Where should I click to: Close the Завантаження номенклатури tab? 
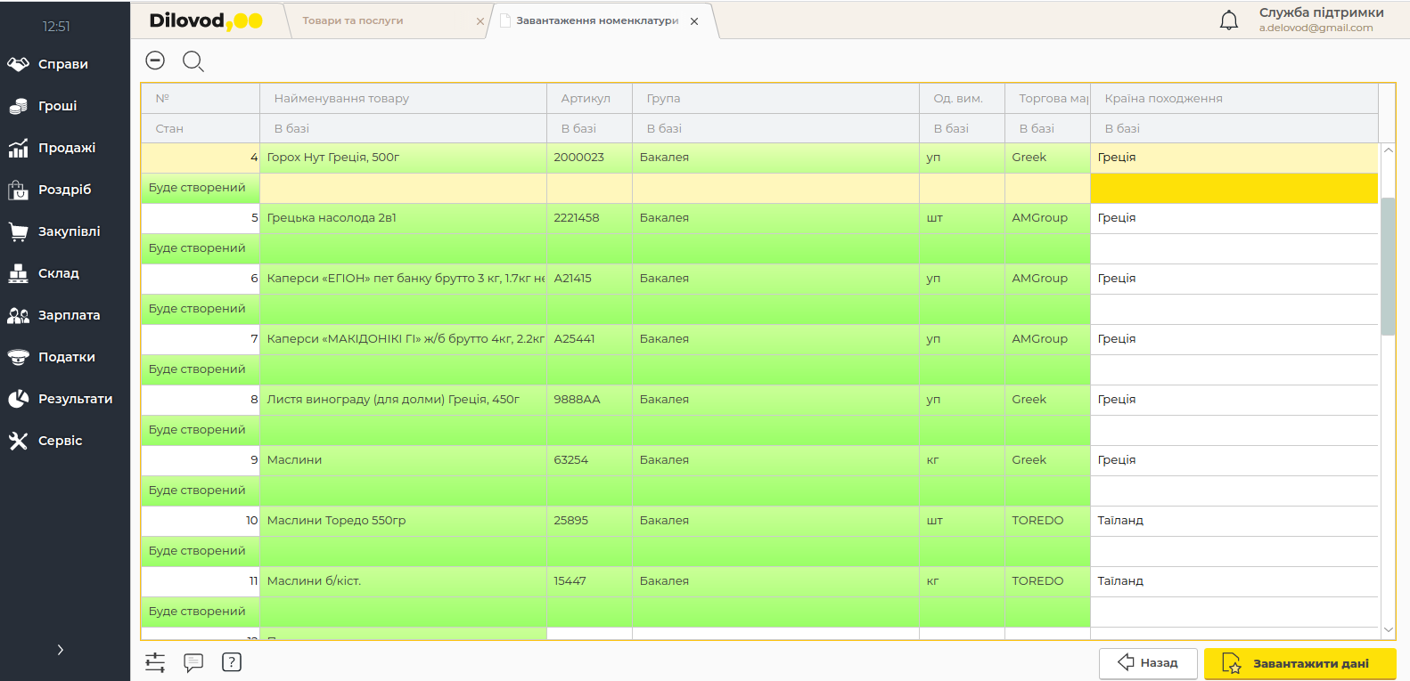(694, 21)
